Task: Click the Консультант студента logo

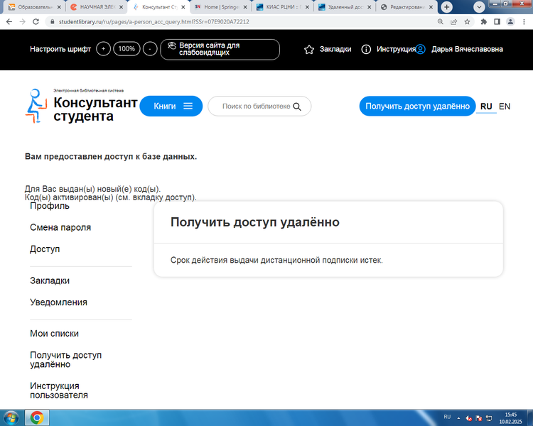Action: click(x=81, y=106)
